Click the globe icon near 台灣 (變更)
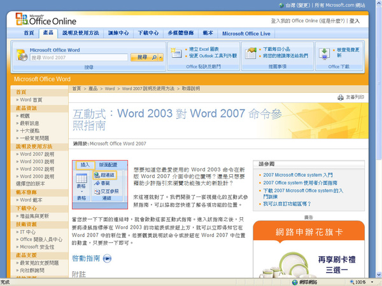Viewport: 382px width, 286px height. 281,5
